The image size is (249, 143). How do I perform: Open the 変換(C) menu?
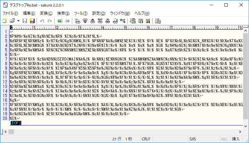[x=46, y=13]
